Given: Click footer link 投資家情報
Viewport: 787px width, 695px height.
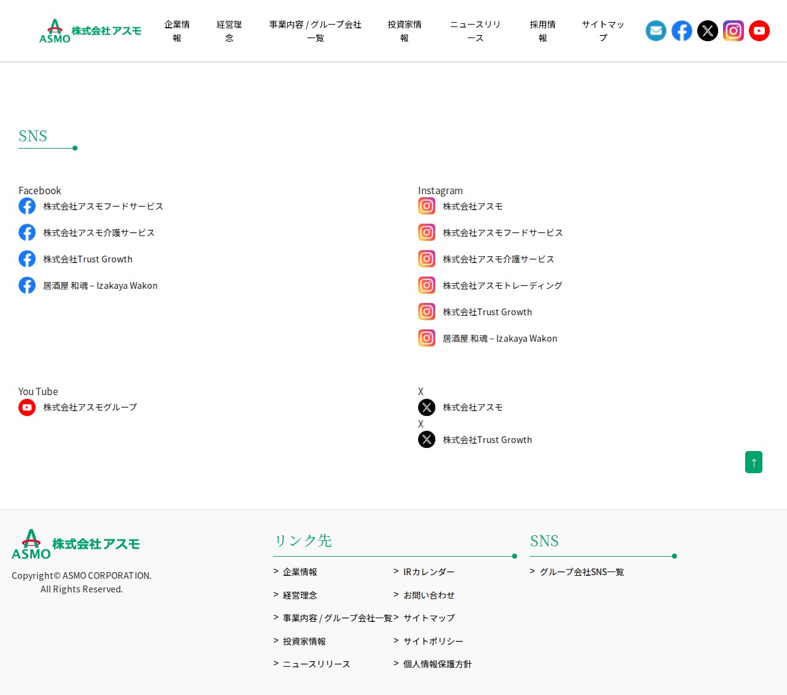Looking at the screenshot, I should pos(304,642).
